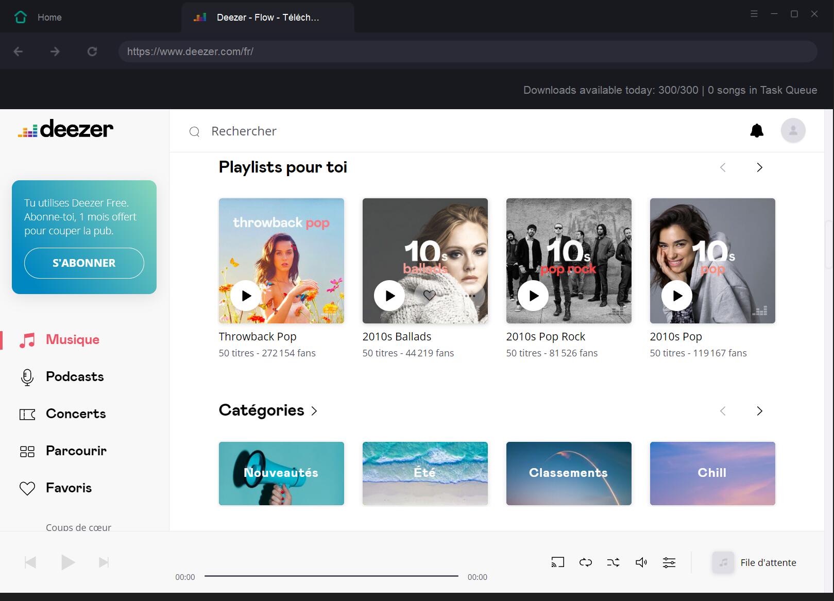
Task: Open the 2010s Pop title link
Action: 676,337
